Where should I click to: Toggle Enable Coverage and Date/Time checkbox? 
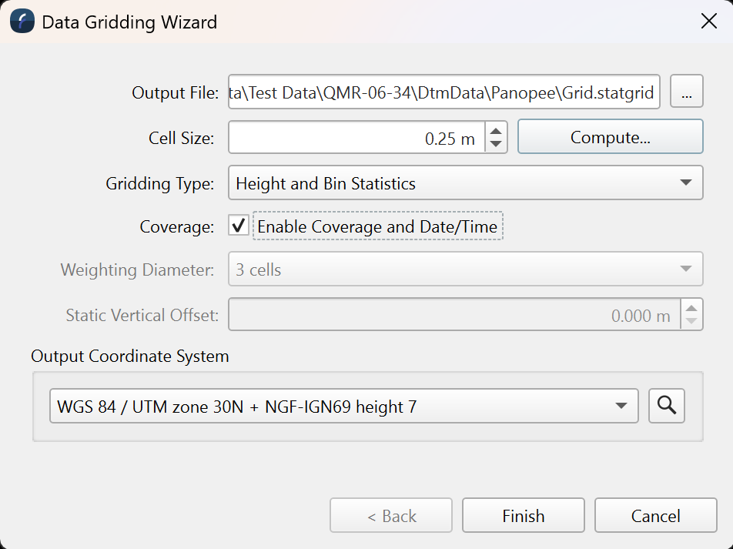tap(239, 226)
